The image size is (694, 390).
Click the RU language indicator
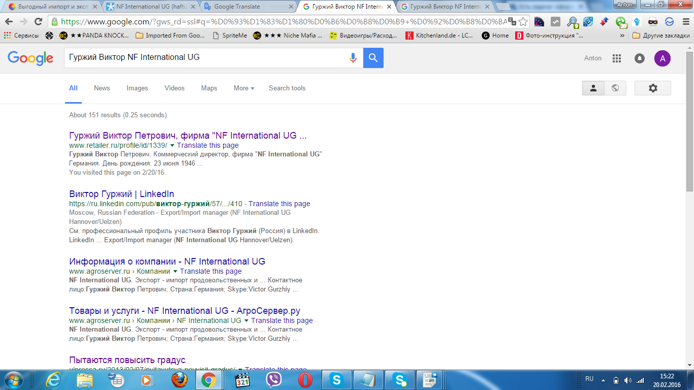(x=589, y=379)
